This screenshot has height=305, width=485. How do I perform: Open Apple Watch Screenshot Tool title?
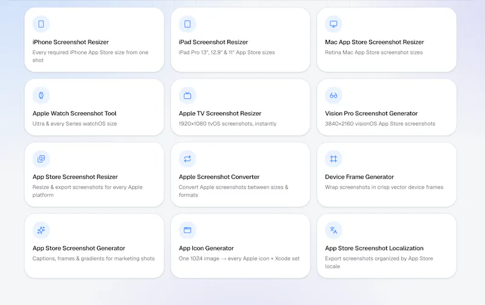tap(75, 113)
